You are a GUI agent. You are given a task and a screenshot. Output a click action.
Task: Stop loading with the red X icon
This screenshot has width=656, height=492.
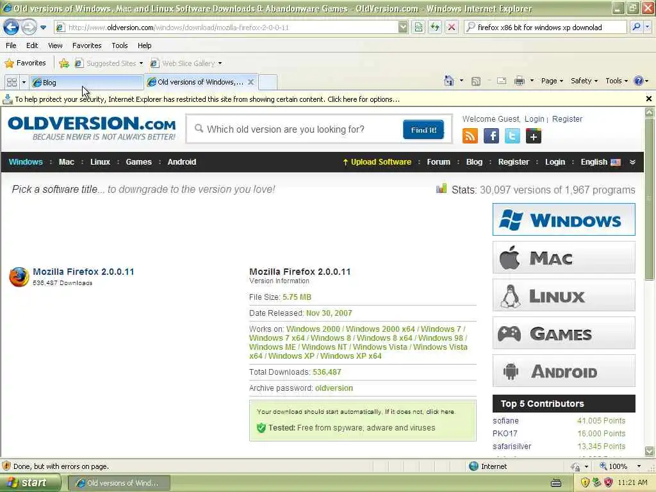point(452,28)
